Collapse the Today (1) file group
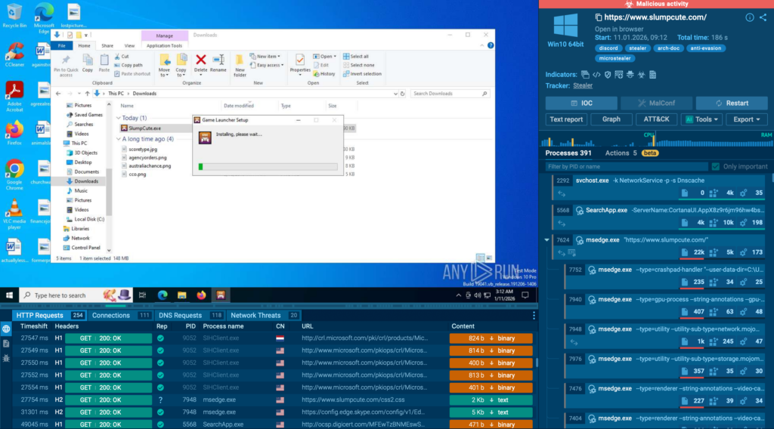The width and height of the screenshot is (774, 429). [118, 119]
